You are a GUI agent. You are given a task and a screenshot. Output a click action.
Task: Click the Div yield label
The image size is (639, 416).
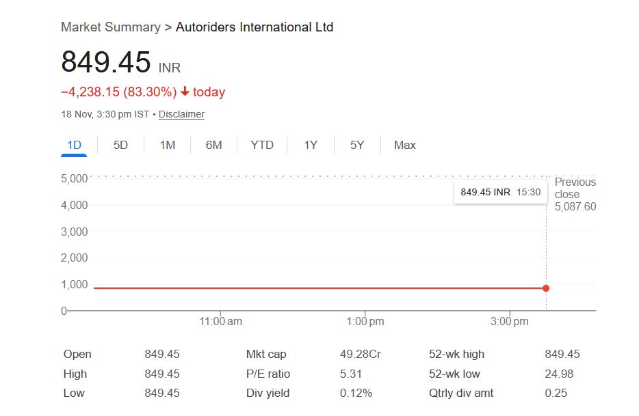pos(268,393)
